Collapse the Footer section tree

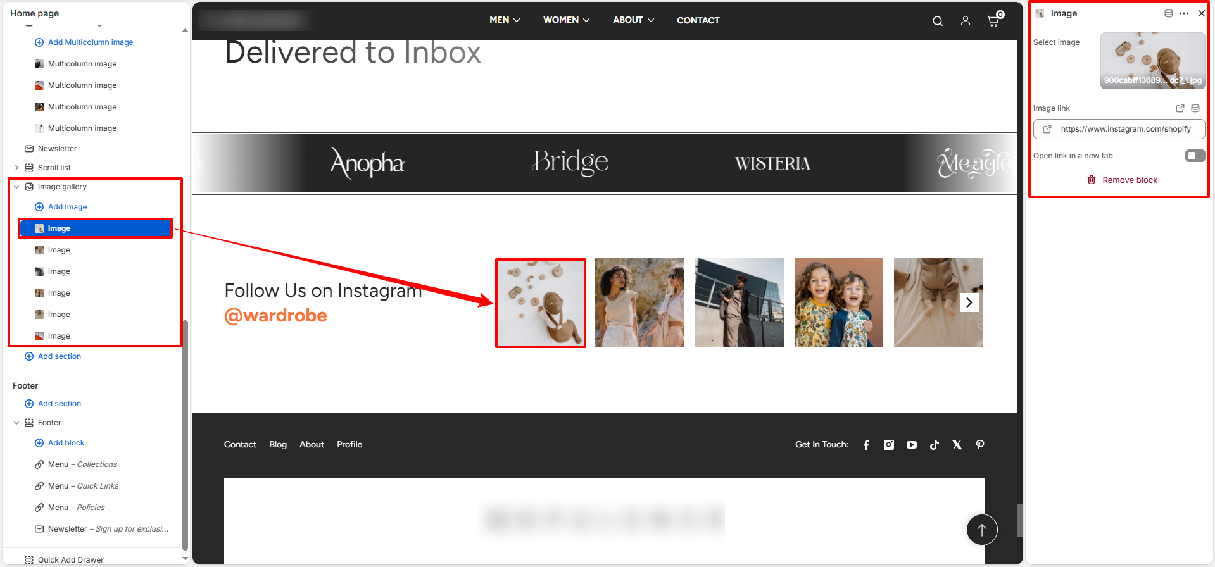point(16,423)
